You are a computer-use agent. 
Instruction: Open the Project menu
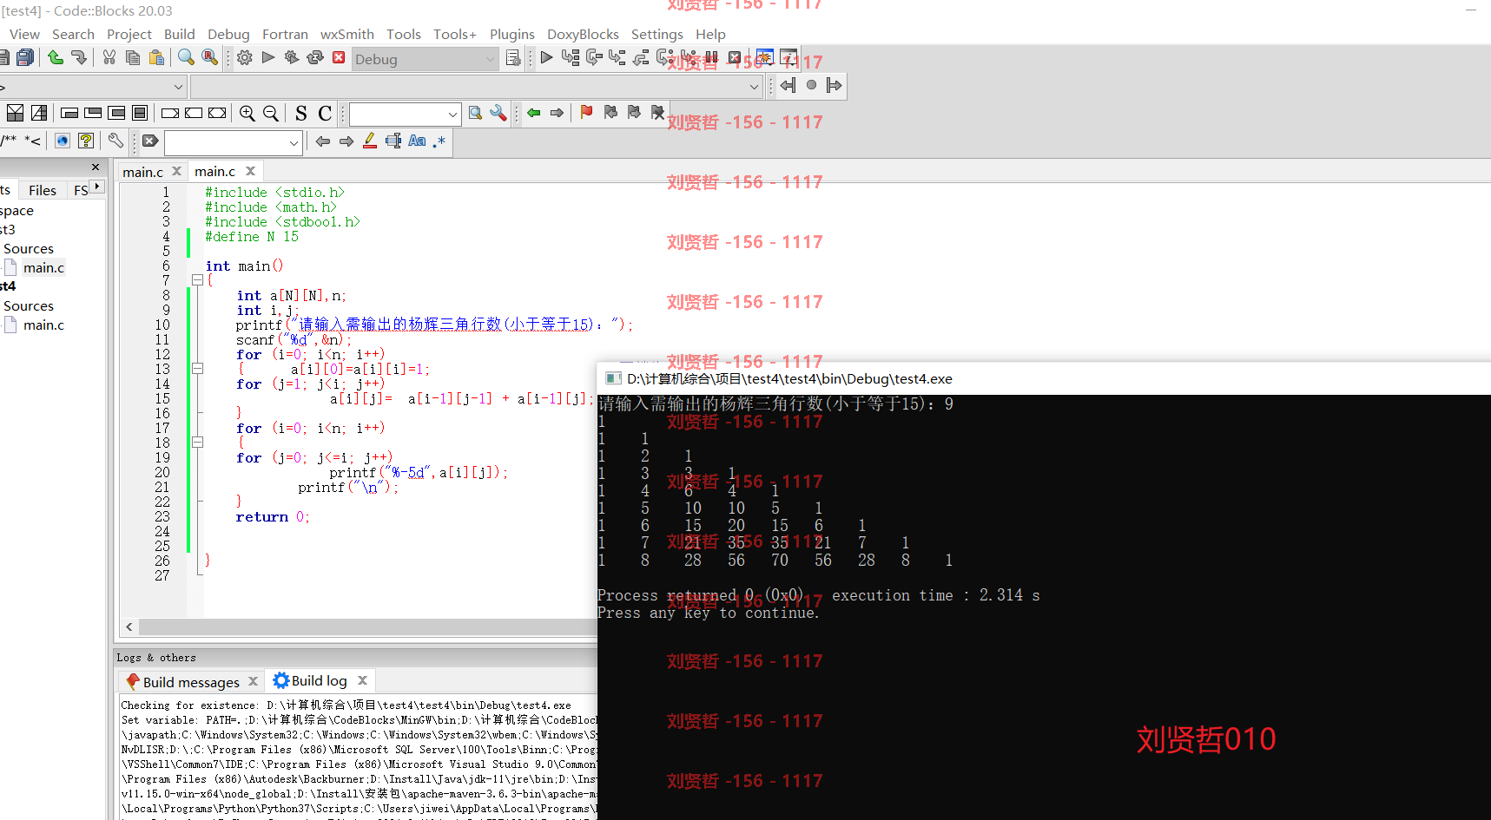point(129,34)
